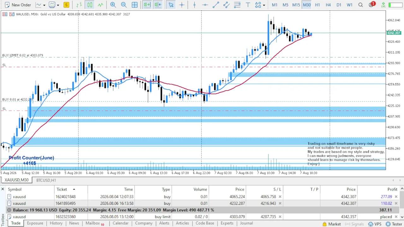Image resolution: width=404 pixels, height=227 pixels.
Task: Switch to M5 timeframe
Action: tap(285, 5)
